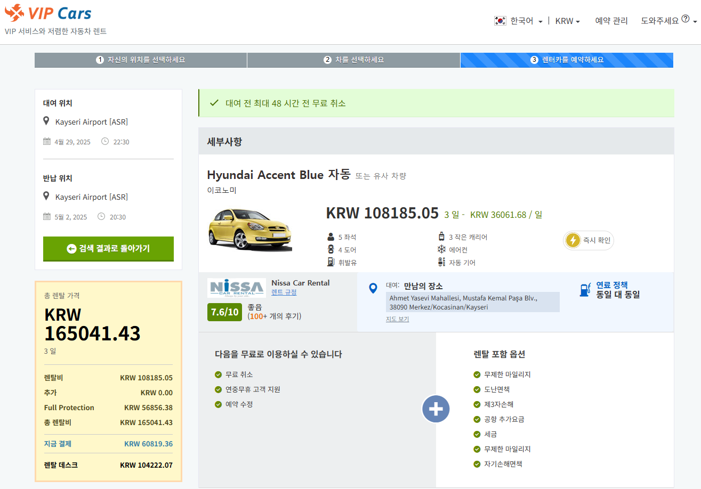Click the Hyundai Accent Blue 자동 title
The height and width of the screenshot is (489, 701).
tap(279, 175)
